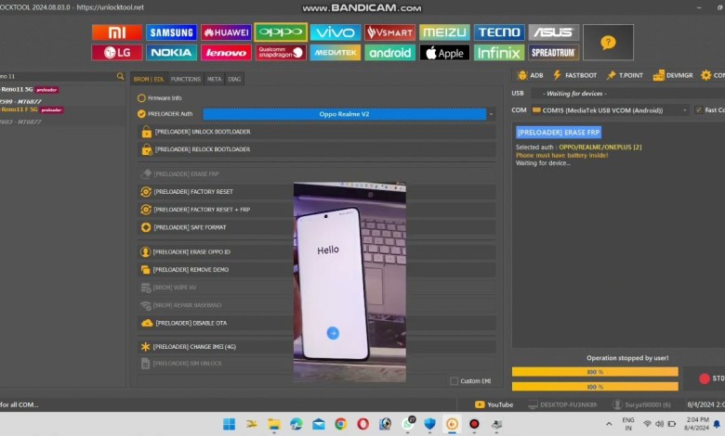The image size is (725, 436).
Task: Select the Firmware Info radio option
Action: 141,97
